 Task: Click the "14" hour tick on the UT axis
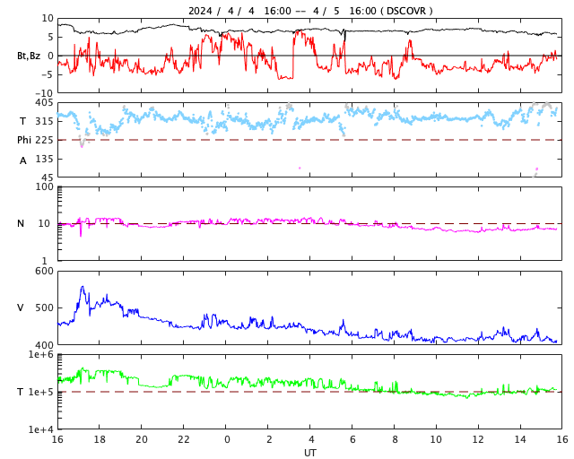tap(520, 439)
